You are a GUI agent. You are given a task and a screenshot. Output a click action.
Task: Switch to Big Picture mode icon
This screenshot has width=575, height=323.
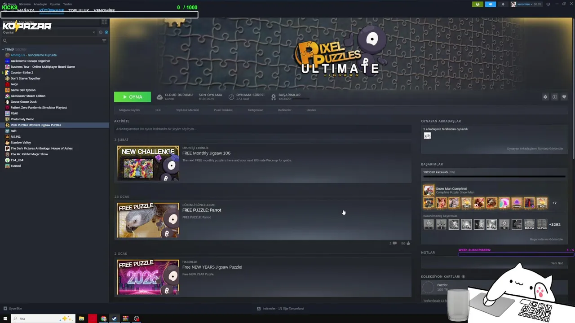548,4
